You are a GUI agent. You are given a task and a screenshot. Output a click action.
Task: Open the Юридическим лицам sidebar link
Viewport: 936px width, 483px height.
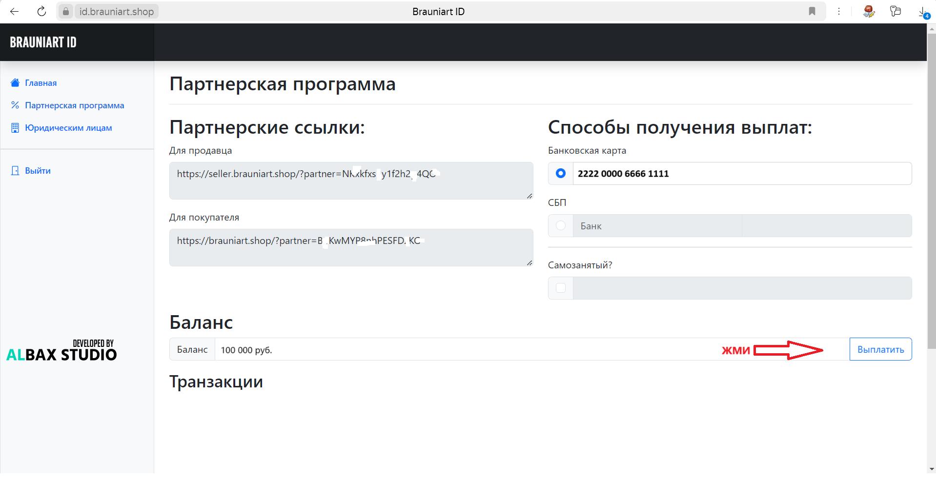click(68, 128)
